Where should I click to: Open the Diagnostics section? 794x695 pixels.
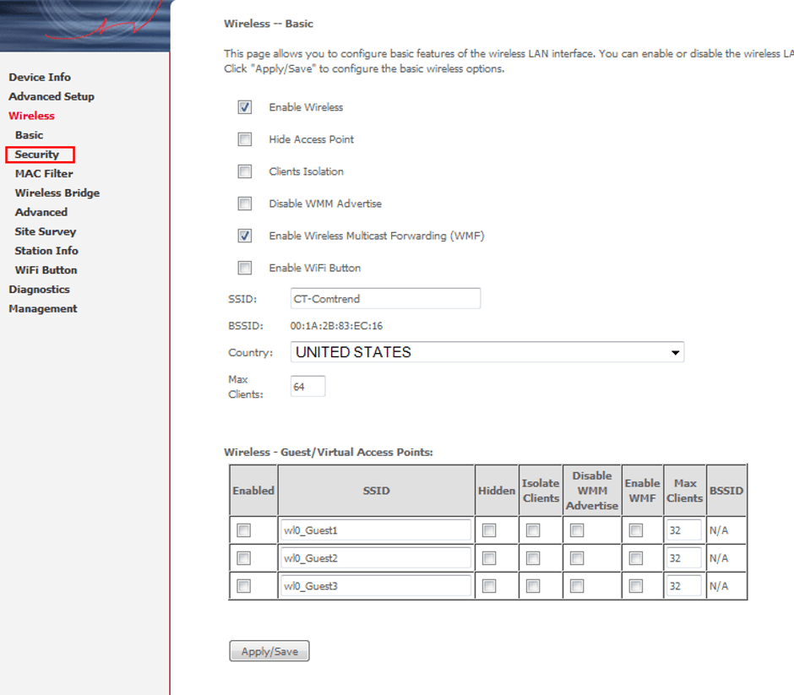click(x=39, y=289)
